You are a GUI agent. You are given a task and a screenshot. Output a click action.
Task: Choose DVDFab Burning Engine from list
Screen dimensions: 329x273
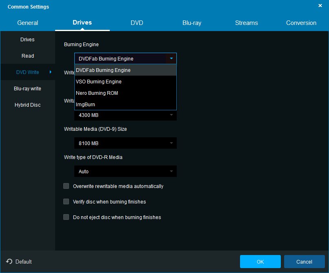click(x=125, y=70)
